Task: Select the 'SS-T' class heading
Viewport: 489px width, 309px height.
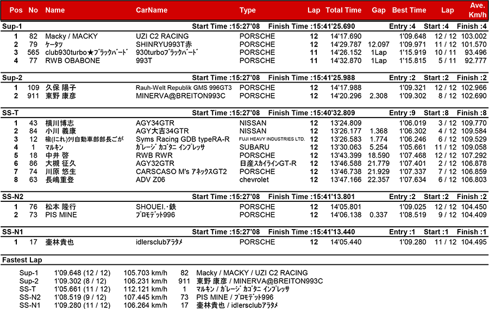Action: pos(10,113)
